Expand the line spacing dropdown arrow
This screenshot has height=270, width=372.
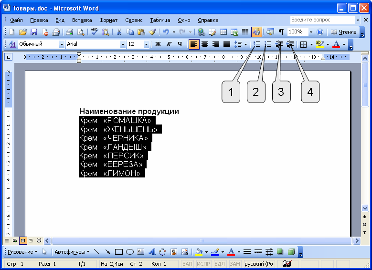[245, 44]
